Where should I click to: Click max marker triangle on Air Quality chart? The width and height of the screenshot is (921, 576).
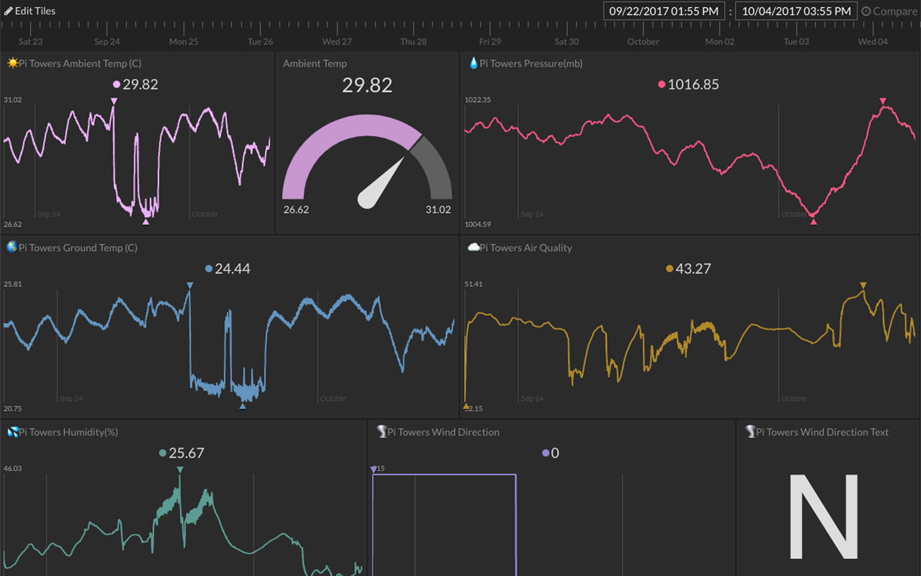(x=863, y=286)
